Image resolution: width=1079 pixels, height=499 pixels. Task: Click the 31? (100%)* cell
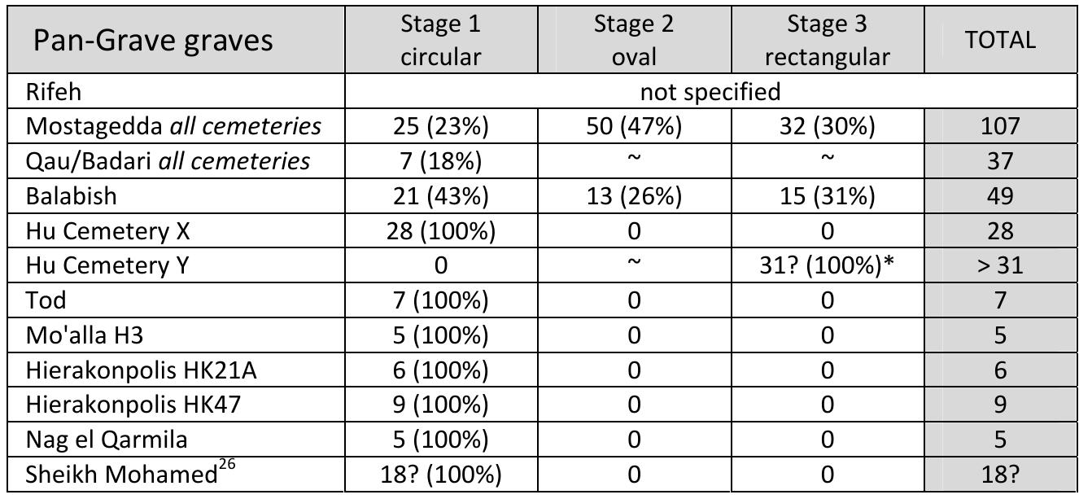[828, 266]
